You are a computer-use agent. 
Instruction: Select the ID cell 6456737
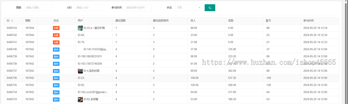pyautogui.click(x=12, y=71)
